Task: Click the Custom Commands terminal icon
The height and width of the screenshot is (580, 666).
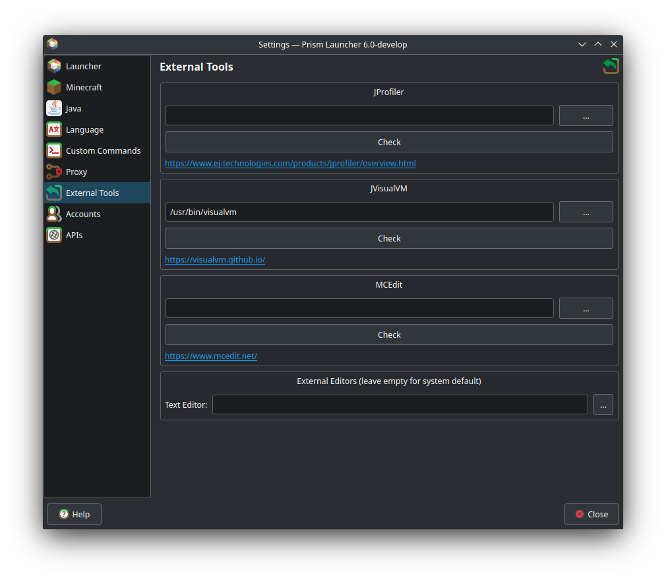Action: point(54,150)
